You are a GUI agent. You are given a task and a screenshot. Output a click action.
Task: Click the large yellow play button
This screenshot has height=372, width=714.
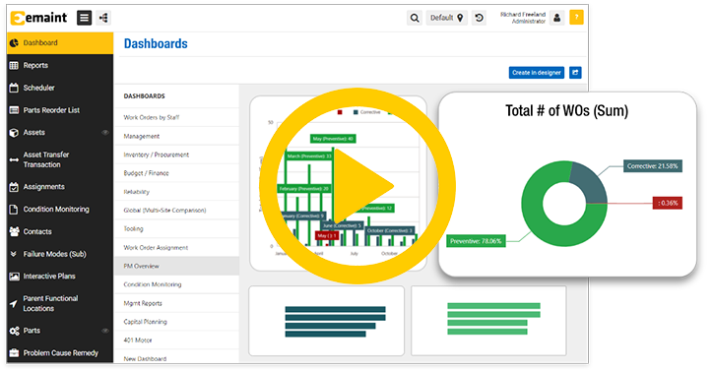pos(357,186)
